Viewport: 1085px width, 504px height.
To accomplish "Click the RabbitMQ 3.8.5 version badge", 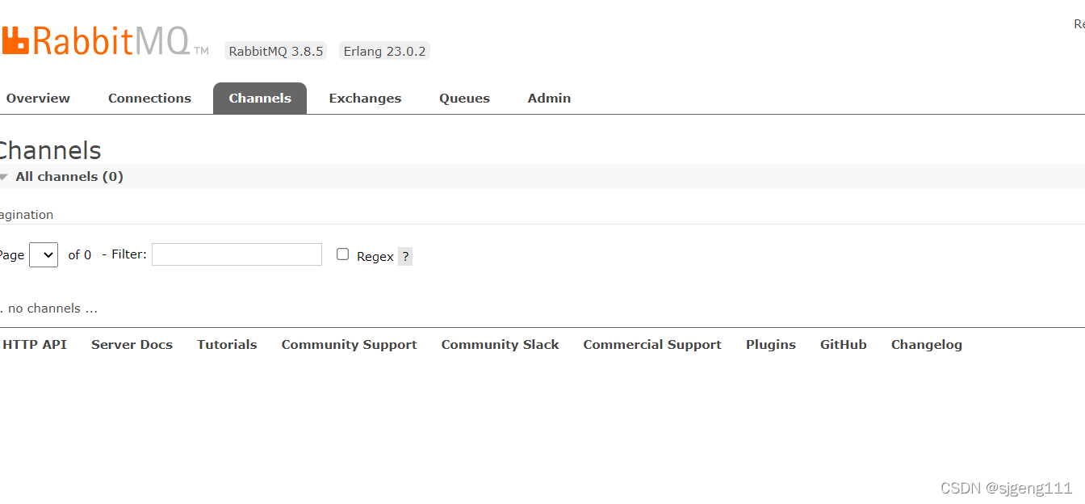I will pos(276,51).
